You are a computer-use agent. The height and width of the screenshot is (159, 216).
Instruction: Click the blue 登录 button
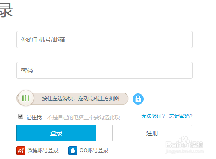coord(56,133)
